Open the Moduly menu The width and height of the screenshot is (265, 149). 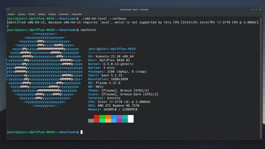pos(52,14)
